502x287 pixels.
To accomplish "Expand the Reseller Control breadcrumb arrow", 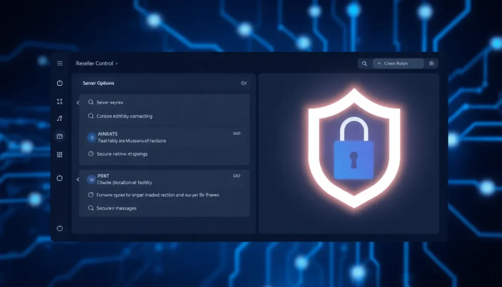I will (x=117, y=64).
